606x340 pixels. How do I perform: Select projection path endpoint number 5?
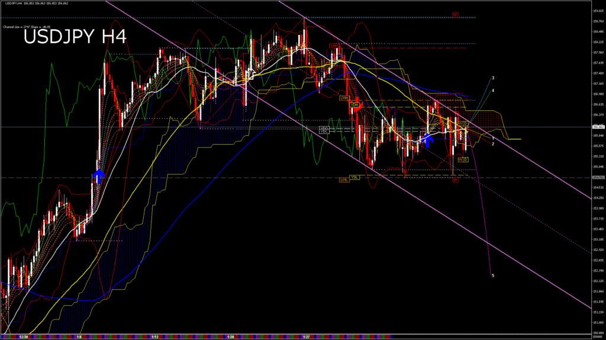click(x=493, y=276)
